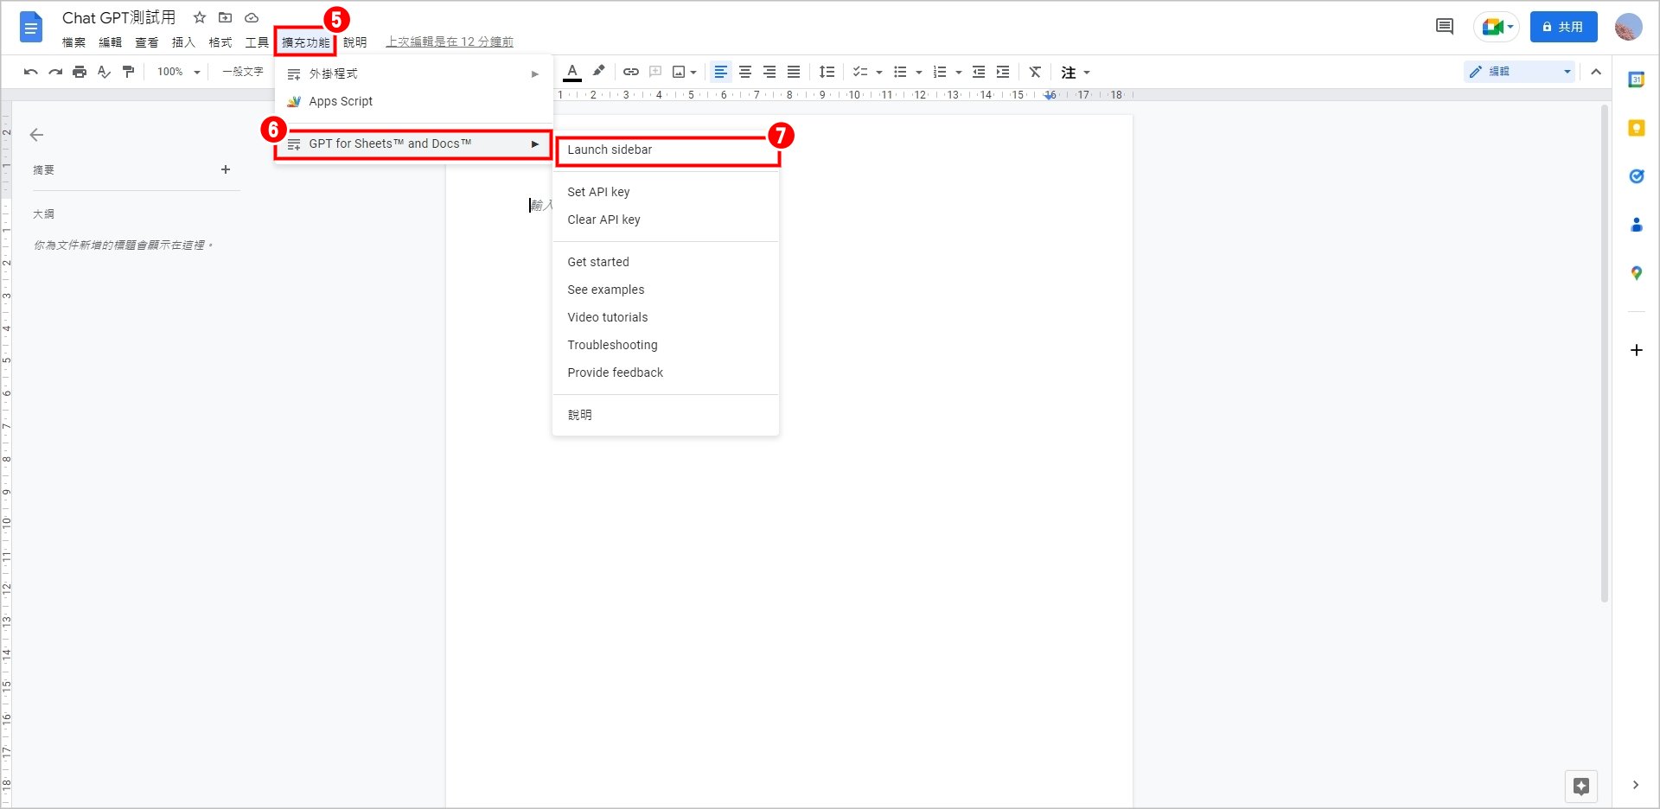Image resolution: width=1660 pixels, height=809 pixels.
Task: Click the Explore button at bottom right
Action: (x=1580, y=787)
